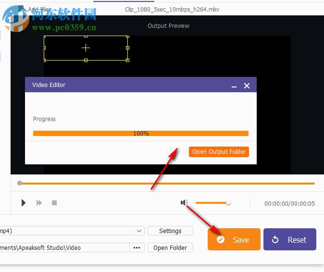Image resolution: width=324 pixels, height=272 pixels.
Task: Click the 00:00:00/00:00:05 time display
Action: (289, 203)
